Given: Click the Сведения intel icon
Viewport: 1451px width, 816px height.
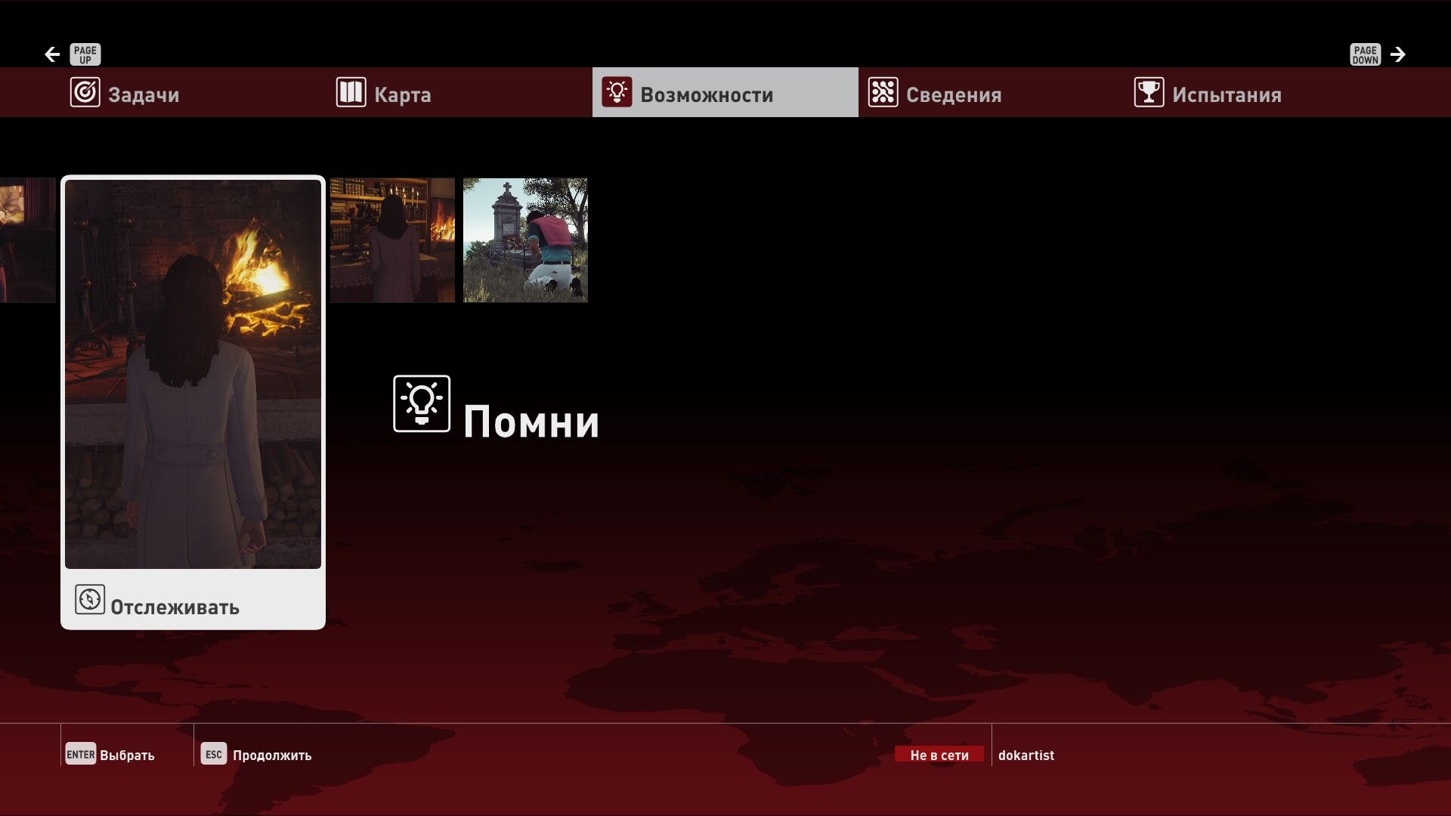Looking at the screenshot, I should click(x=883, y=93).
